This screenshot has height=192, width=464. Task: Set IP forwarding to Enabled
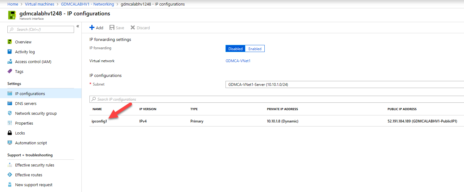point(255,49)
